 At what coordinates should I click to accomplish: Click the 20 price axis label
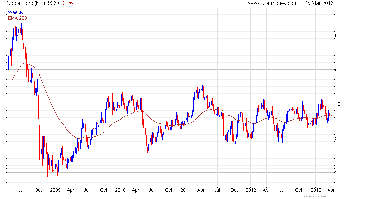coord(337,173)
